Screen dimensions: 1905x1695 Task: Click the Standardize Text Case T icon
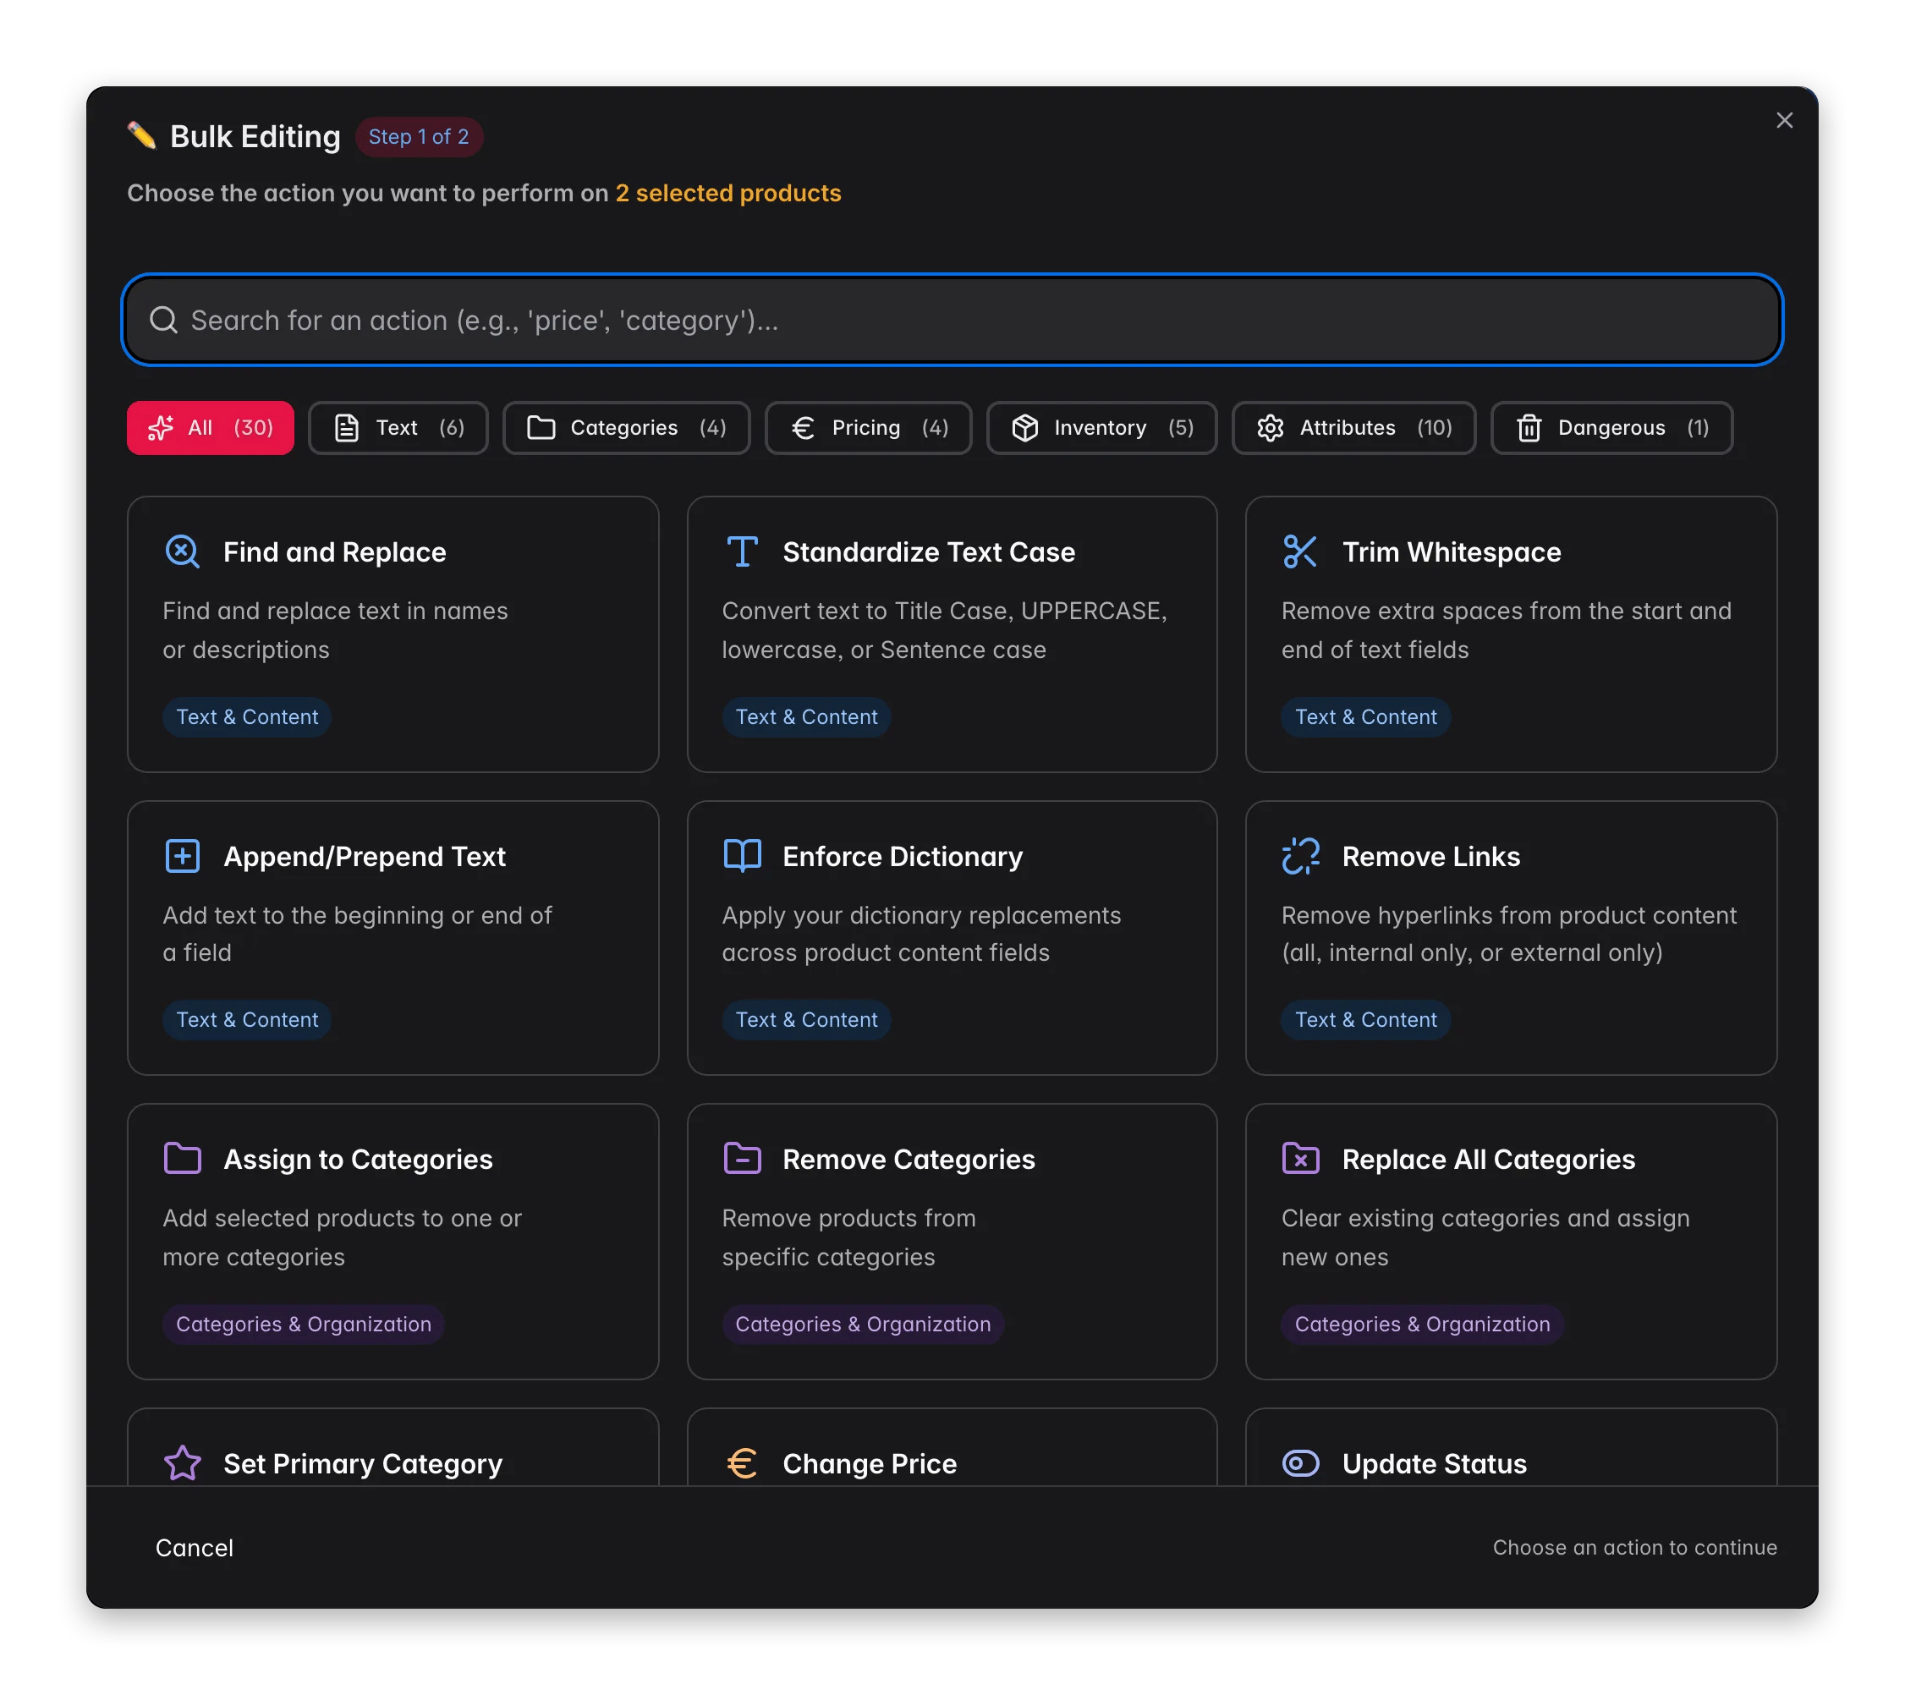pos(742,551)
